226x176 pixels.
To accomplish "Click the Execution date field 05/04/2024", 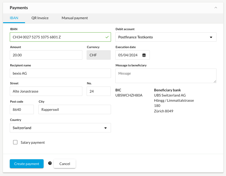I will [x=132, y=55].
